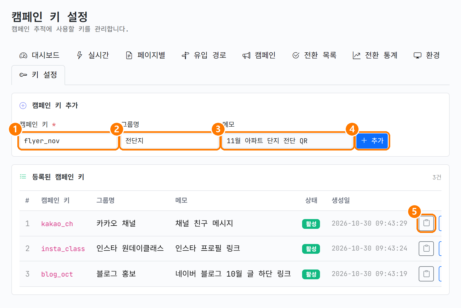Click the blue 추가 button
The image size is (461, 308).
click(372, 141)
